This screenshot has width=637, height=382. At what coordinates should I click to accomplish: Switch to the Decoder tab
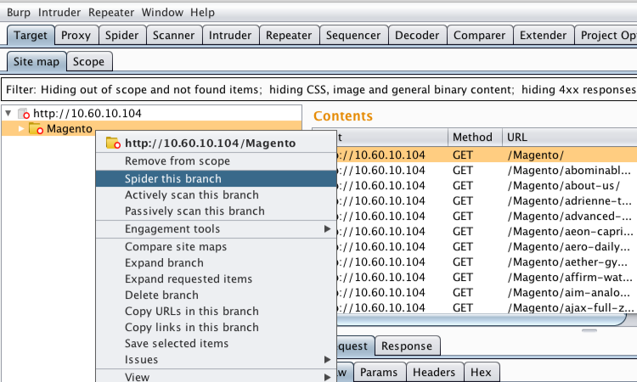(x=417, y=36)
